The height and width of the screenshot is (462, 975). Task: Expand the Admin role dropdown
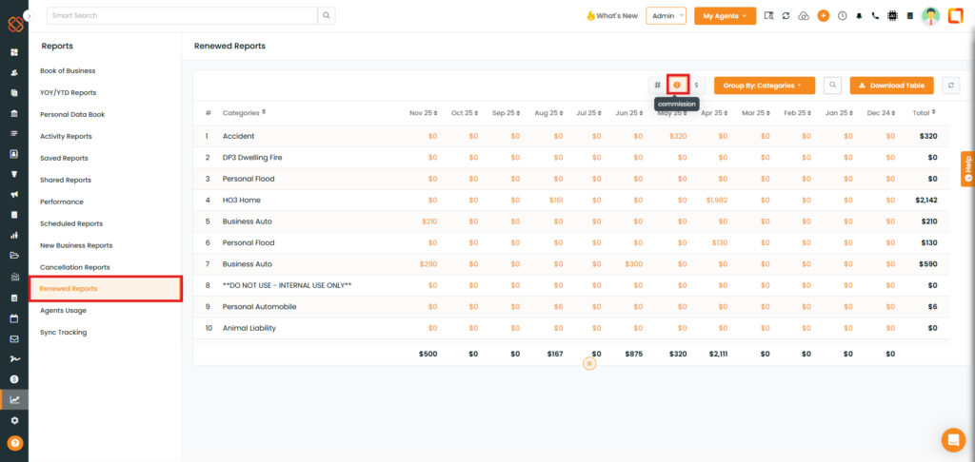(666, 16)
